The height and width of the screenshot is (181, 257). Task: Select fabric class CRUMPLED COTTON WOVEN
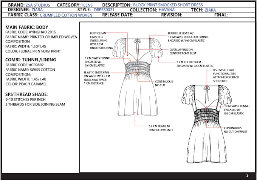click(x=66, y=15)
